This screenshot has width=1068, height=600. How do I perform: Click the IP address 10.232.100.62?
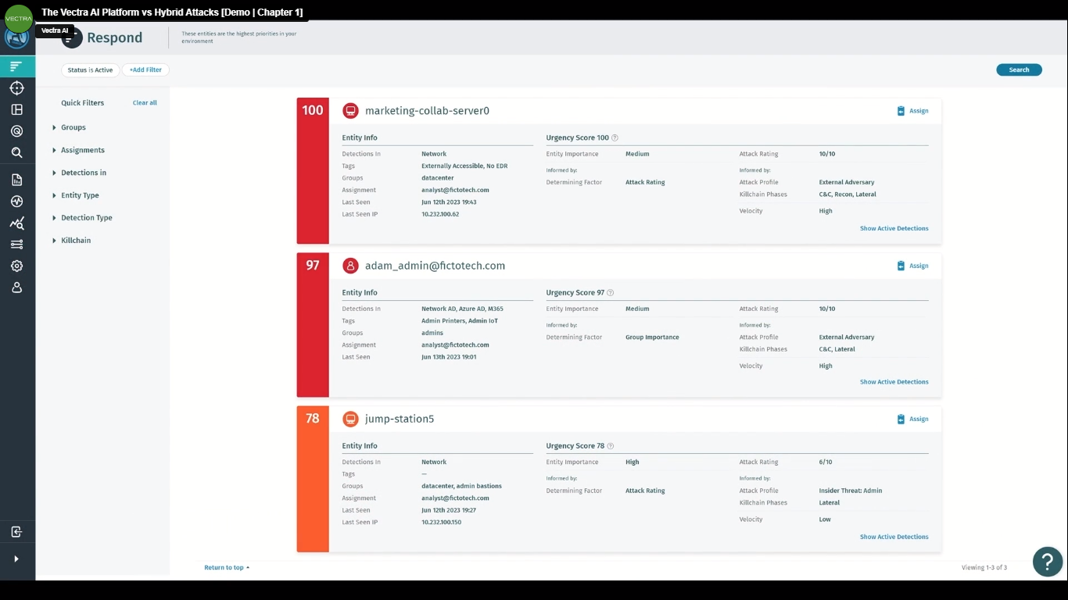point(440,214)
